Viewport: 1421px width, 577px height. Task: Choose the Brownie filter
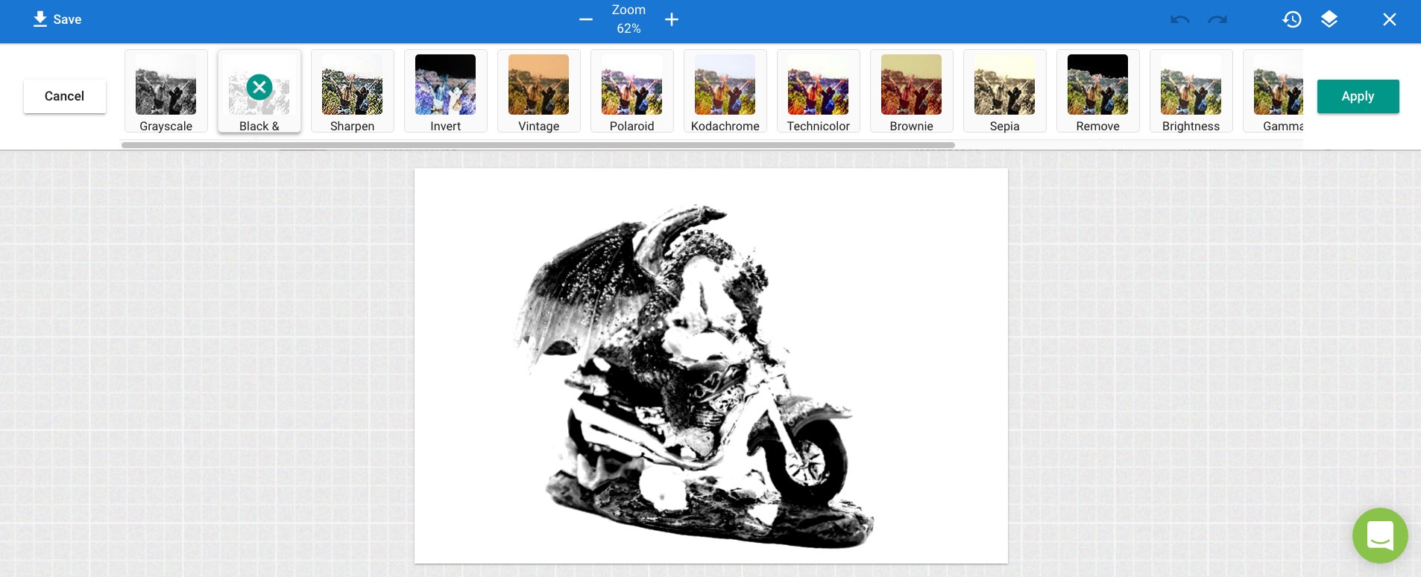point(912,92)
